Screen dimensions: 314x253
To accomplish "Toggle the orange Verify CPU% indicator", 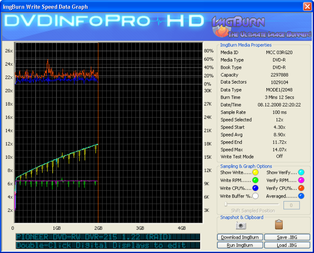I will point(301,188).
